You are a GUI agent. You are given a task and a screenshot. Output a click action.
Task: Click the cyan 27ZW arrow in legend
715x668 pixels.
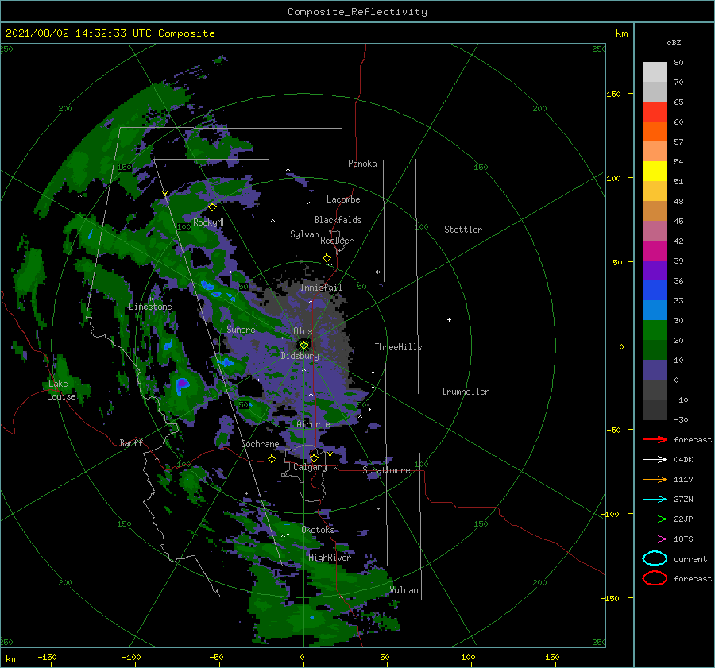tap(655, 500)
